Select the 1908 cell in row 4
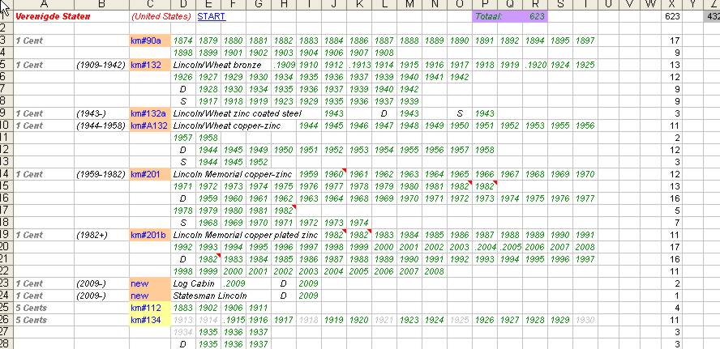Screen dimensions: 720x349 click(384, 53)
